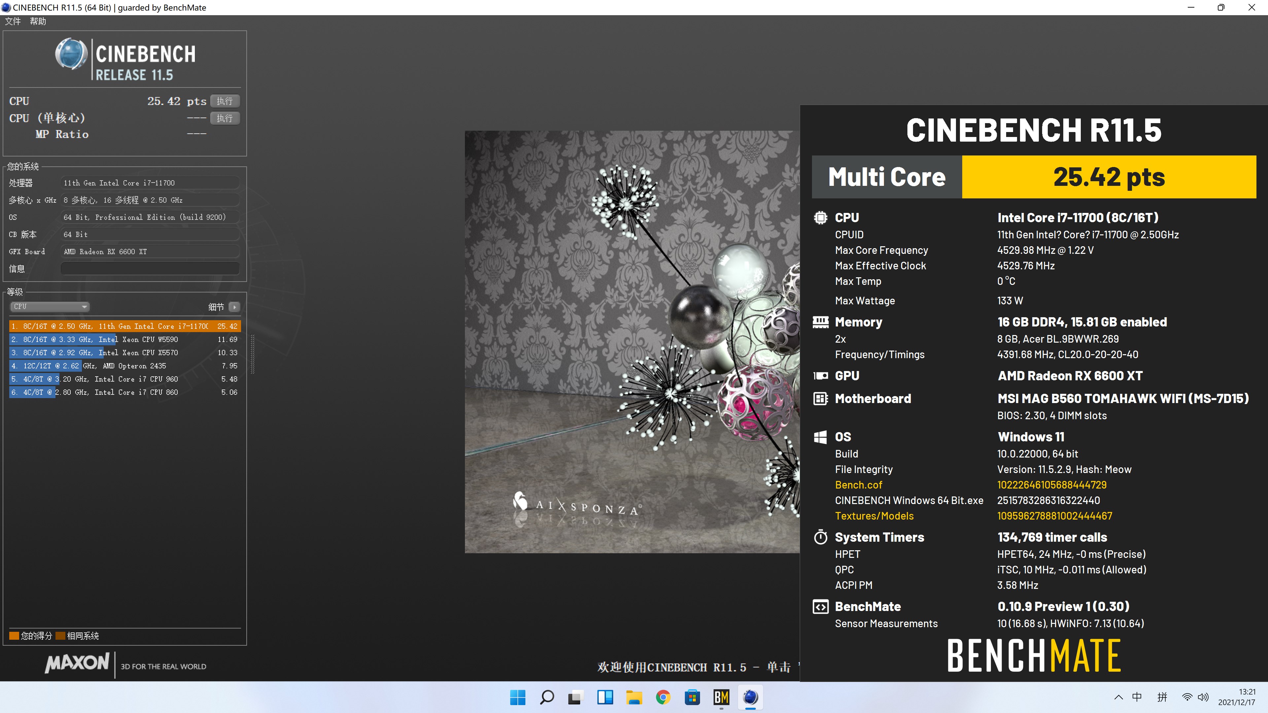Open the 帮助 menu

coord(38,21)
